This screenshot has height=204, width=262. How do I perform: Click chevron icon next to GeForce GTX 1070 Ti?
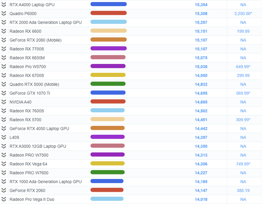4,93
